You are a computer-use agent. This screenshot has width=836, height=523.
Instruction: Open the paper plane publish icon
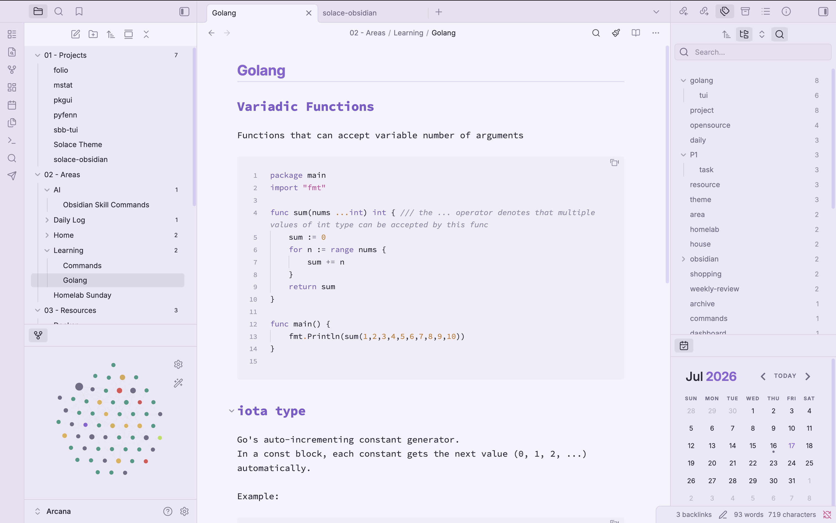click(x=12, y=176)
